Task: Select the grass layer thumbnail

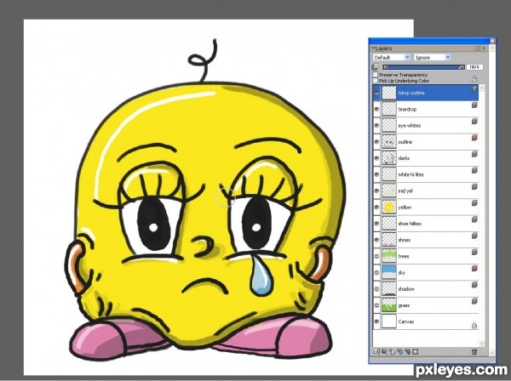Action: click(x=389, y=305)
